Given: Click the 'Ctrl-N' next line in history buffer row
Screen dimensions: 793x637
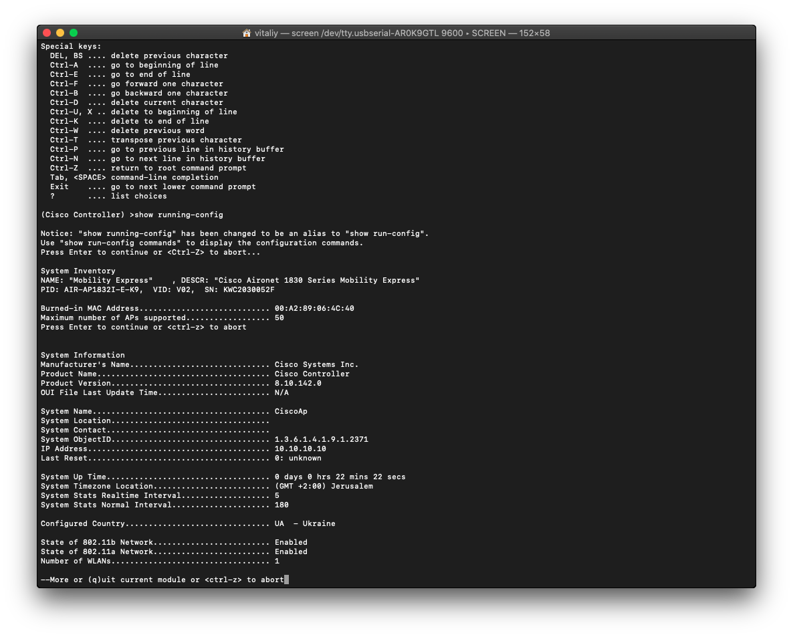Looking at the screenshot, I should [157, 158].
